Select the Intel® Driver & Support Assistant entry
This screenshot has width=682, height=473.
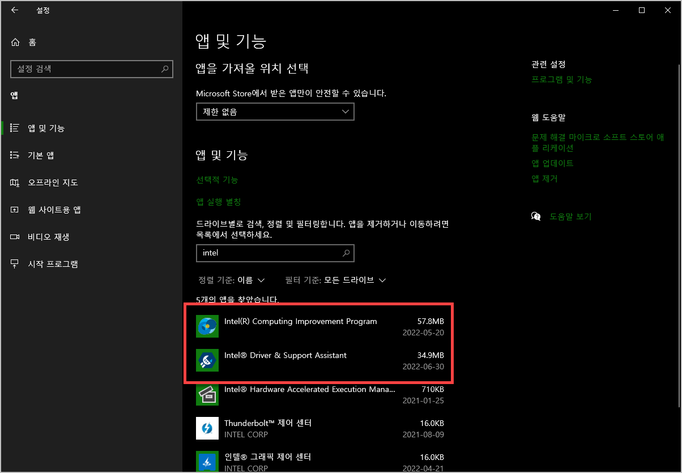[320, 360]
